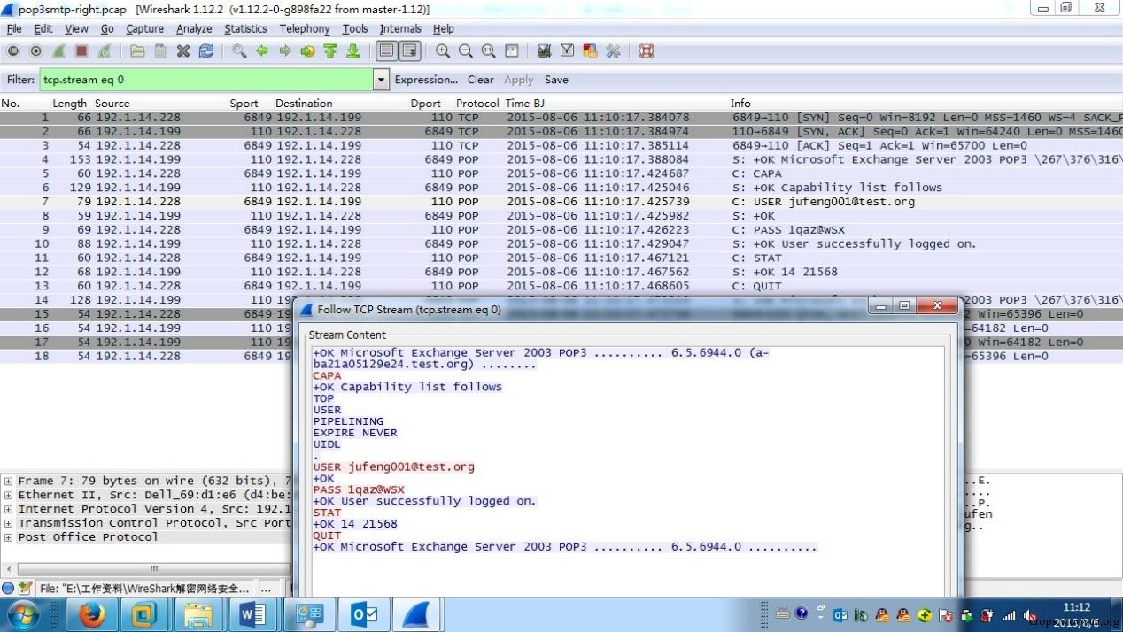Toggle auto-scroll in live capture
The height and width of the screenshot is (632, 1123).
tap(409, 51)
